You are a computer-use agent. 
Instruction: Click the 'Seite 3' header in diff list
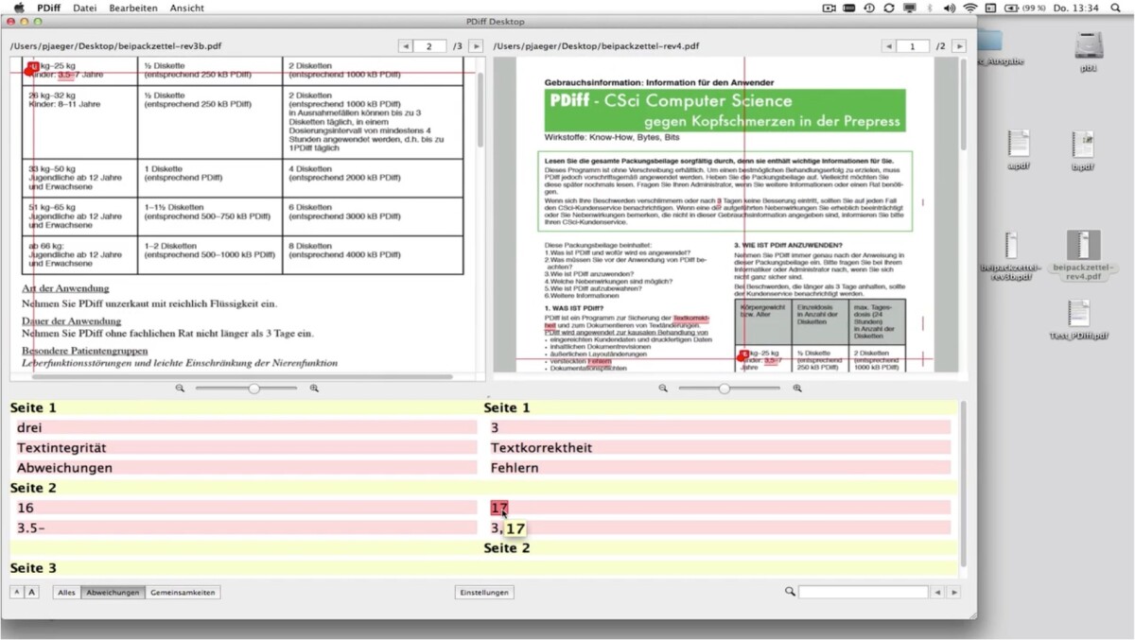[x=33, y=568]
